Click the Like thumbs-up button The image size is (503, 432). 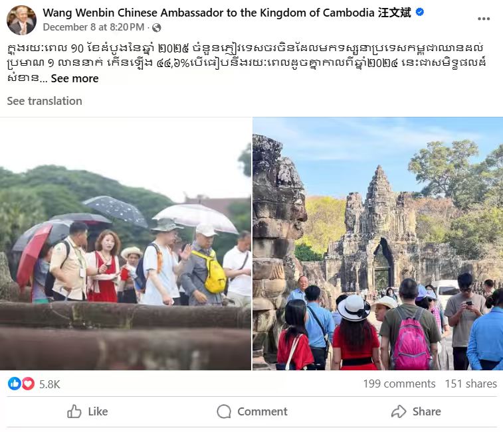click(x=87, y=411)
